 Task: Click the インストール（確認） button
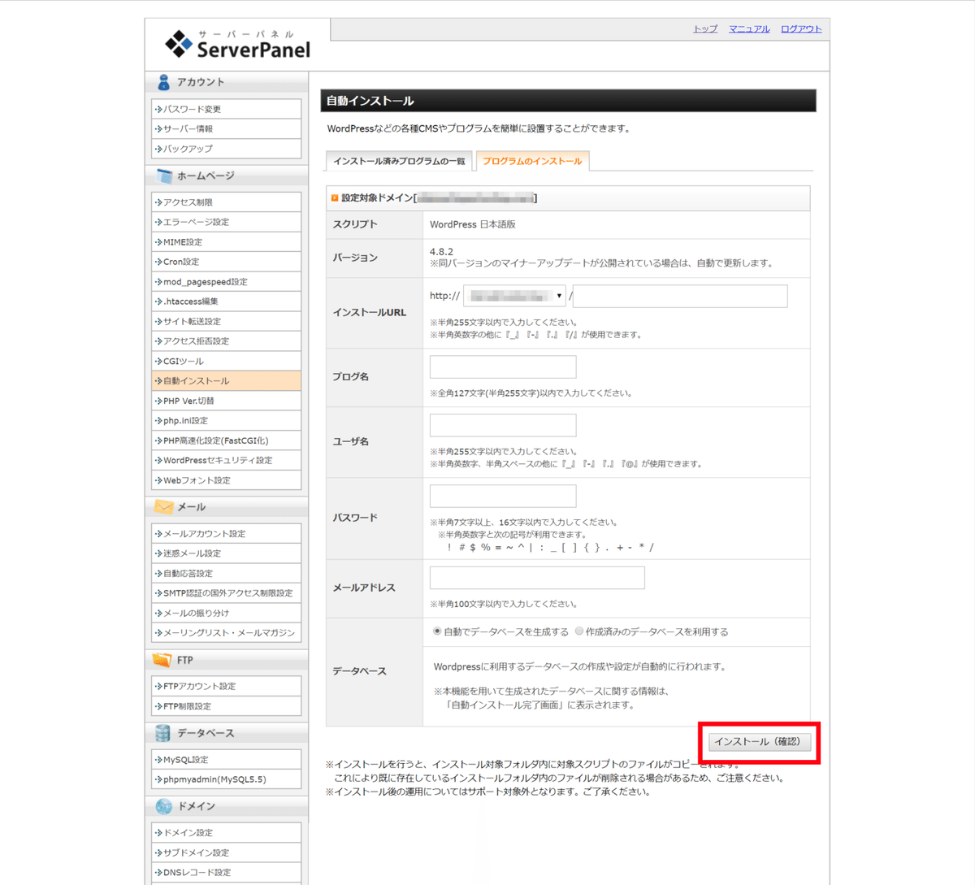click(759, 742)
